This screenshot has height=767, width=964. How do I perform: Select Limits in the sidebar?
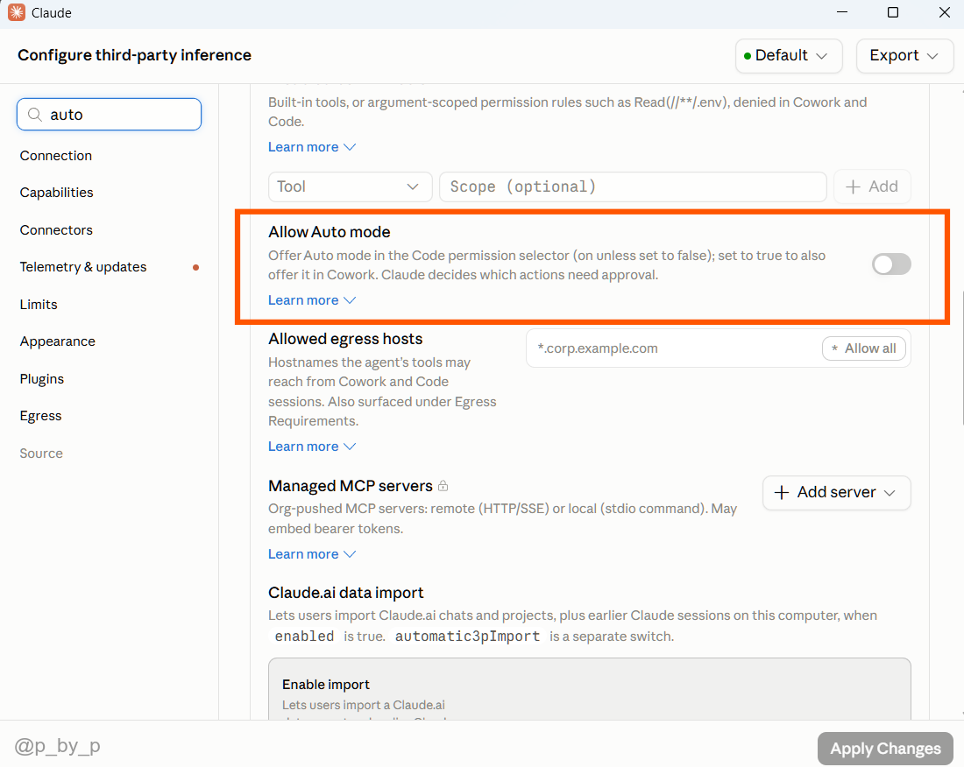click(39, 305)
